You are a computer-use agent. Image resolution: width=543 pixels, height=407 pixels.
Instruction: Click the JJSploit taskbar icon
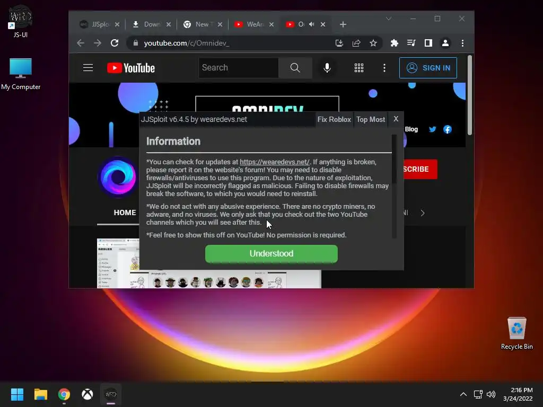(x=111, y=394)
